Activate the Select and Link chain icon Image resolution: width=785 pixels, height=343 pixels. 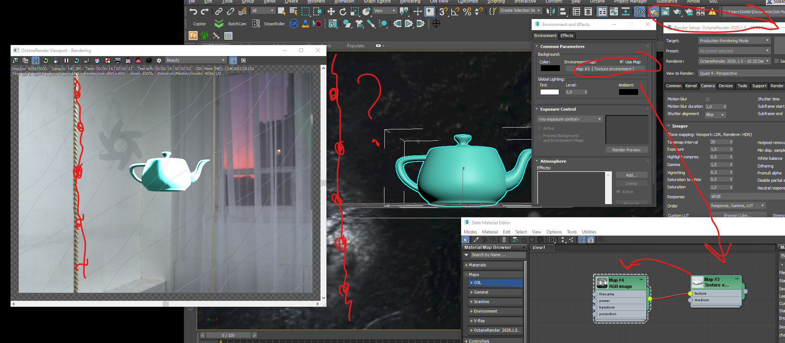[x=218, y=11]
